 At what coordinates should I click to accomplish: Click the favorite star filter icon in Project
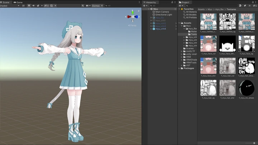click(x=250, y=6)
